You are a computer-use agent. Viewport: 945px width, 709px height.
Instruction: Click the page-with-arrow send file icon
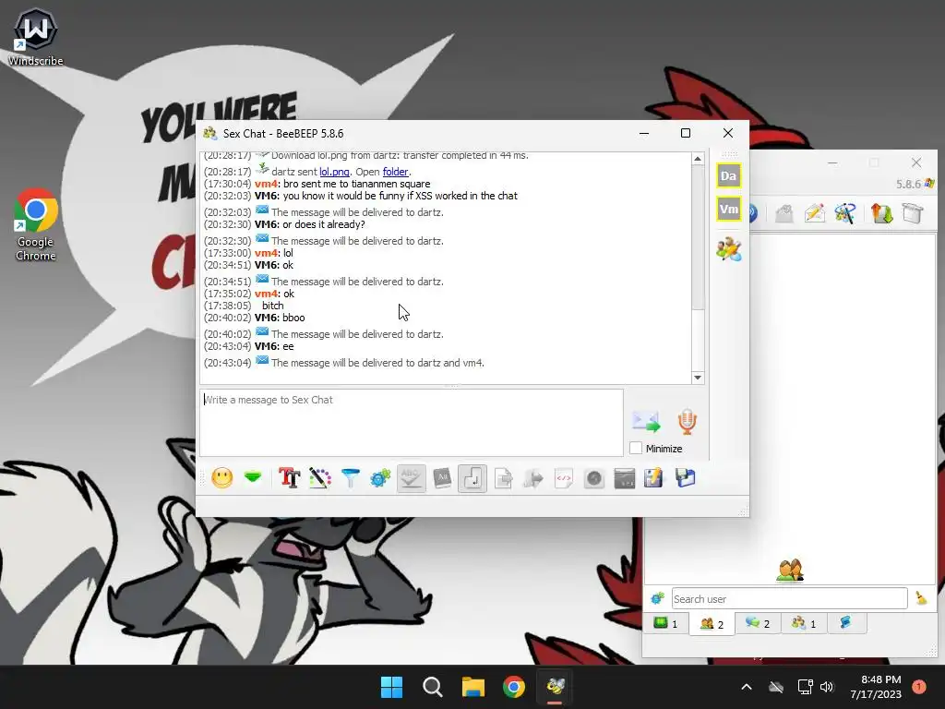pyautogui.click(x=503, y=478)
